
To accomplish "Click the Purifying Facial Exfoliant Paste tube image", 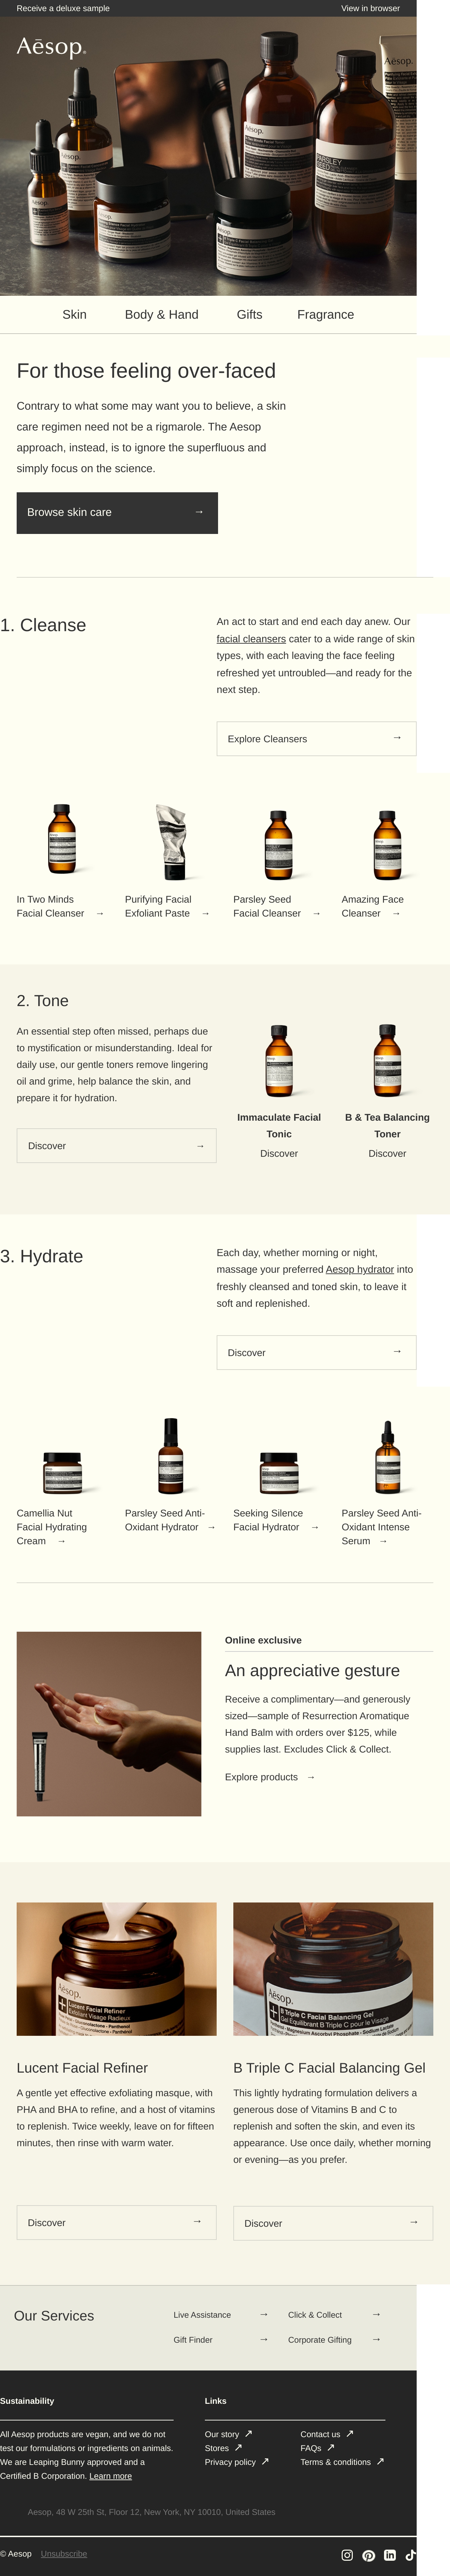I will point(171,842).
